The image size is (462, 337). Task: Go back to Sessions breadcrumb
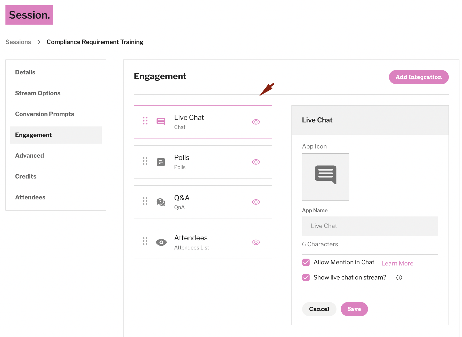click(18, 42)
